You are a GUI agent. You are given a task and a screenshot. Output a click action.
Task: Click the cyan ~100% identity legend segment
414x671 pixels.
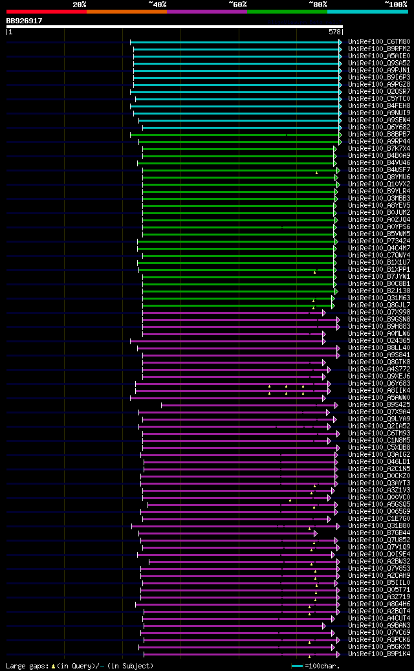point(367,12)
